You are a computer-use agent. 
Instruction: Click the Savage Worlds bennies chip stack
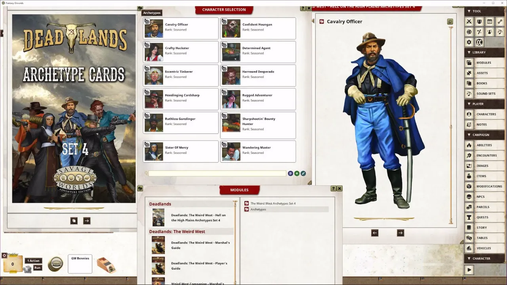pos(55,264)
